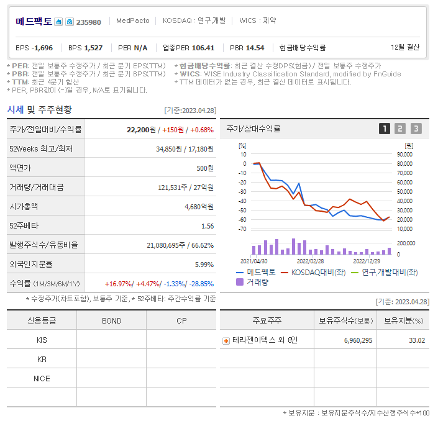Click the 테라젠이텍스 외 8인 shareholder name
438x426 pixels.
265,340
